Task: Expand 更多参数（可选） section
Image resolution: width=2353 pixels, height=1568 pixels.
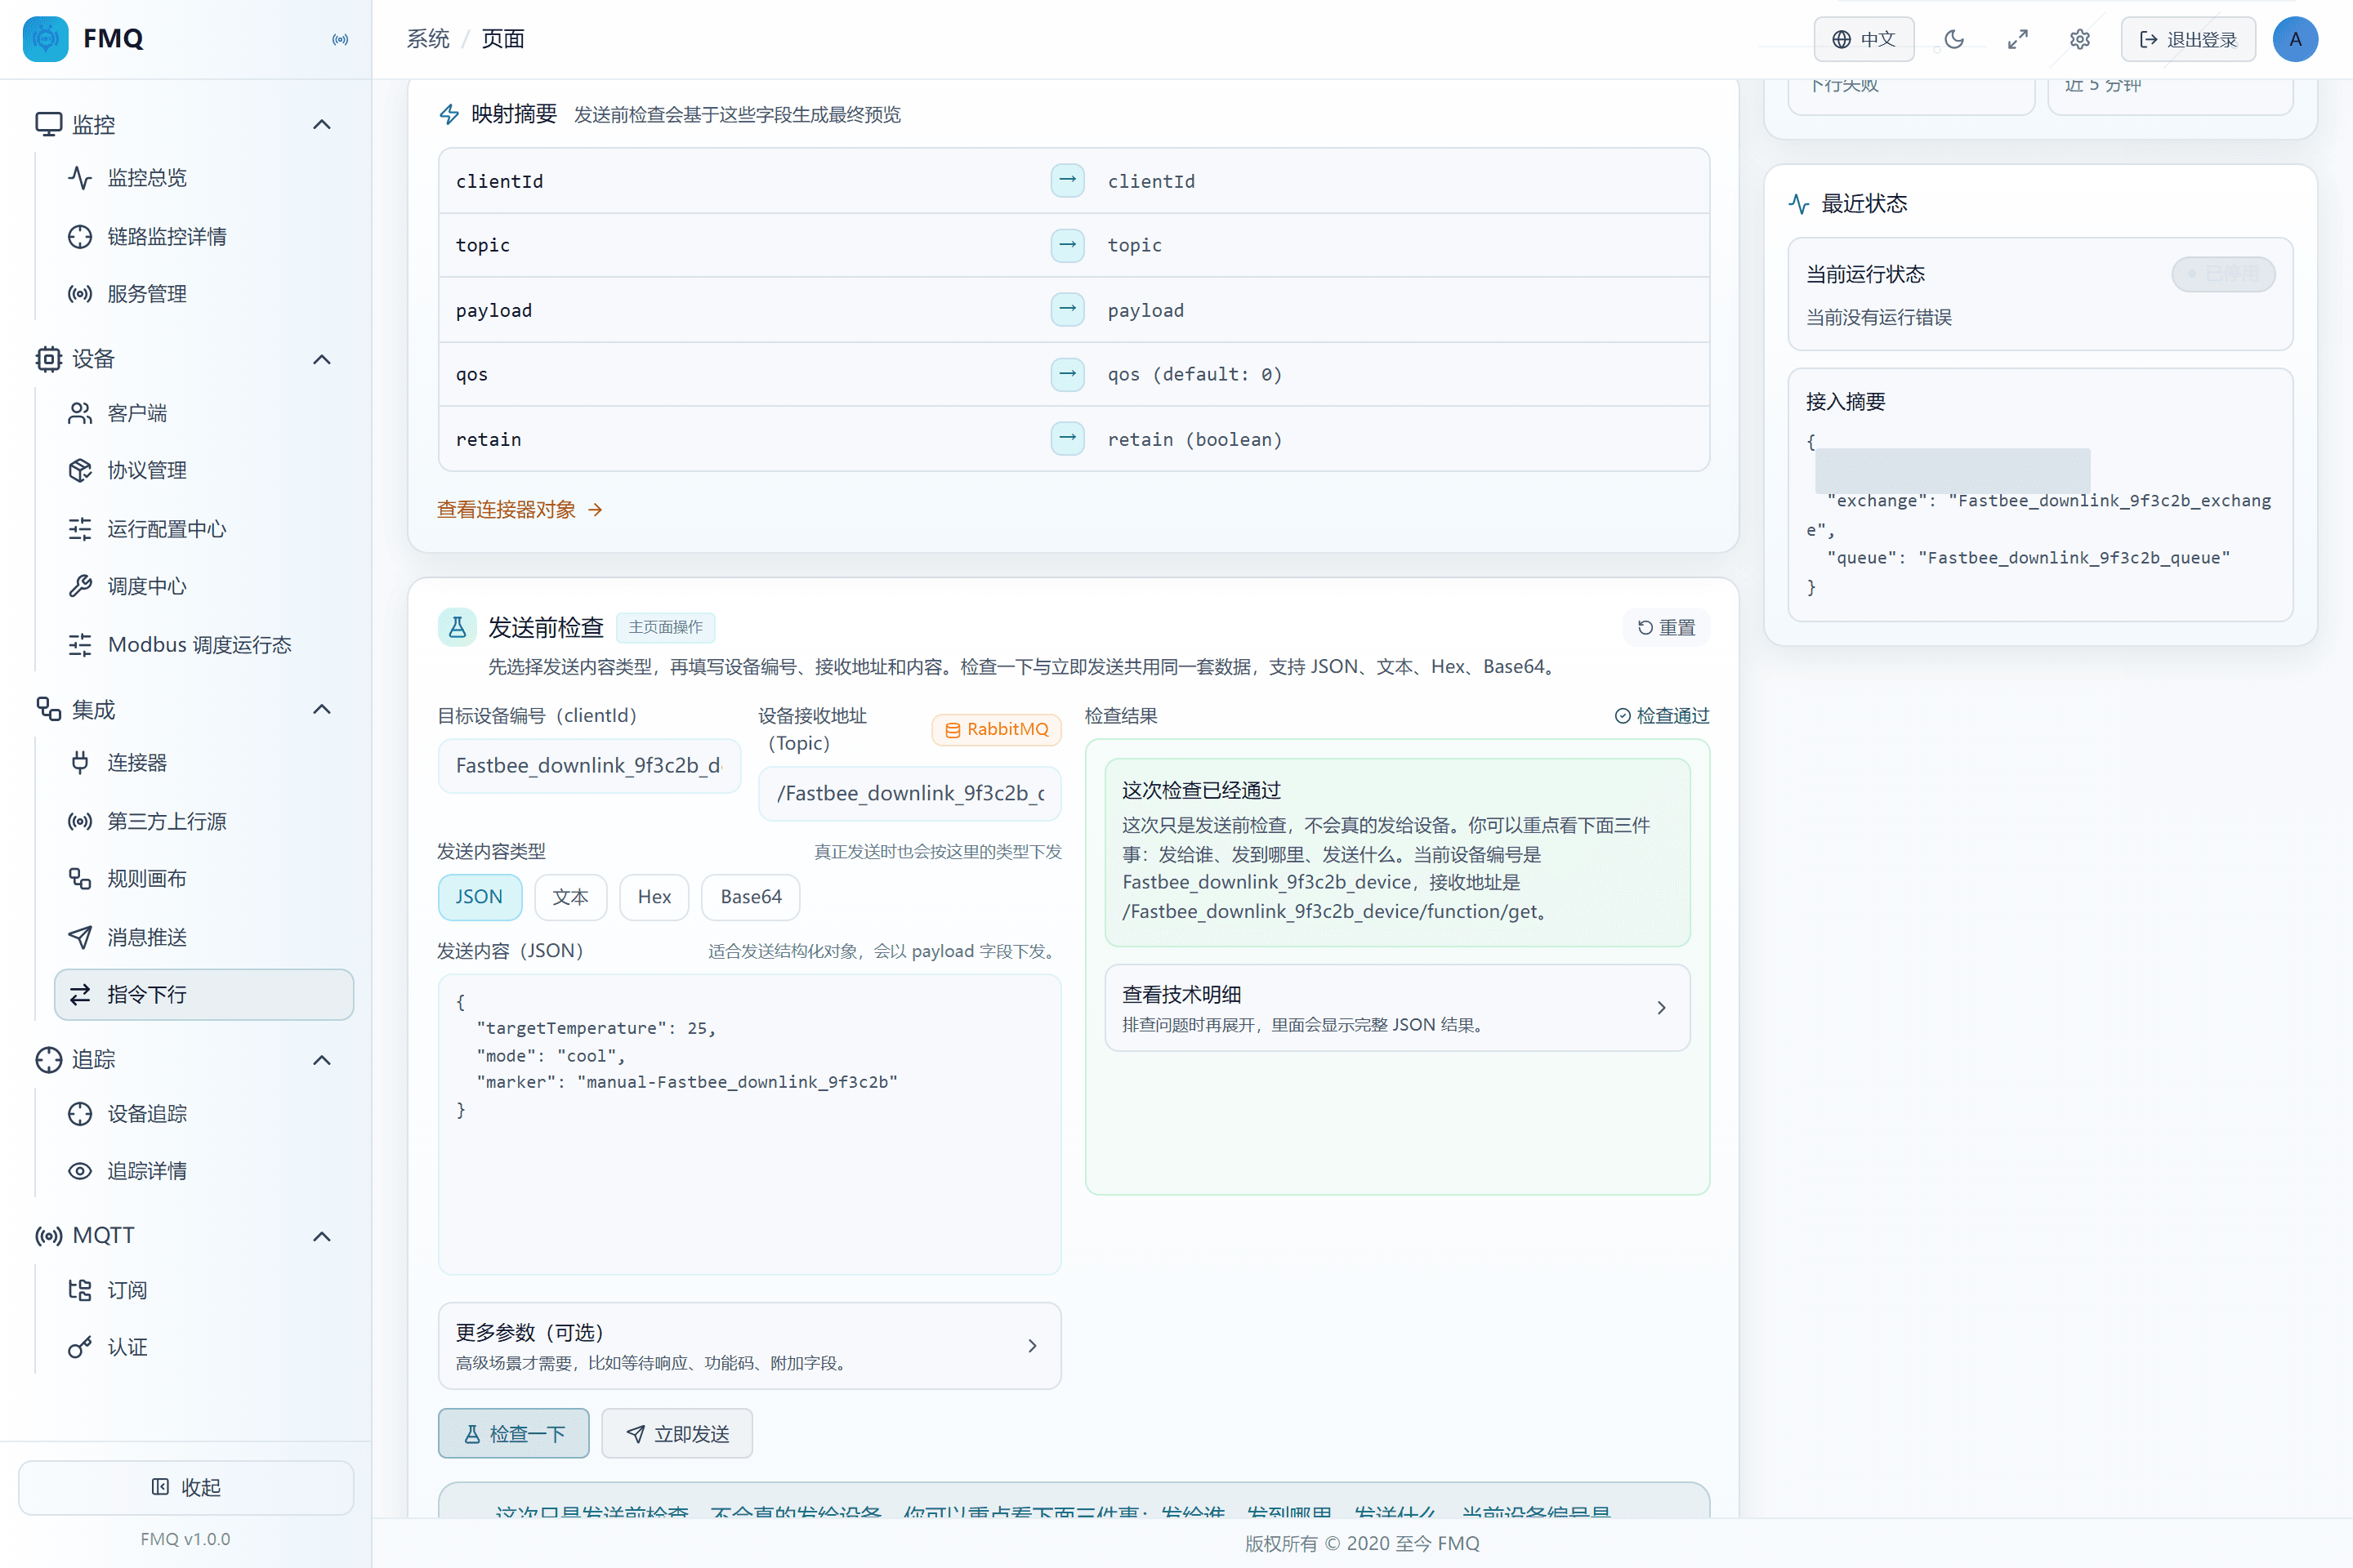Action: tap(749, 1346)
